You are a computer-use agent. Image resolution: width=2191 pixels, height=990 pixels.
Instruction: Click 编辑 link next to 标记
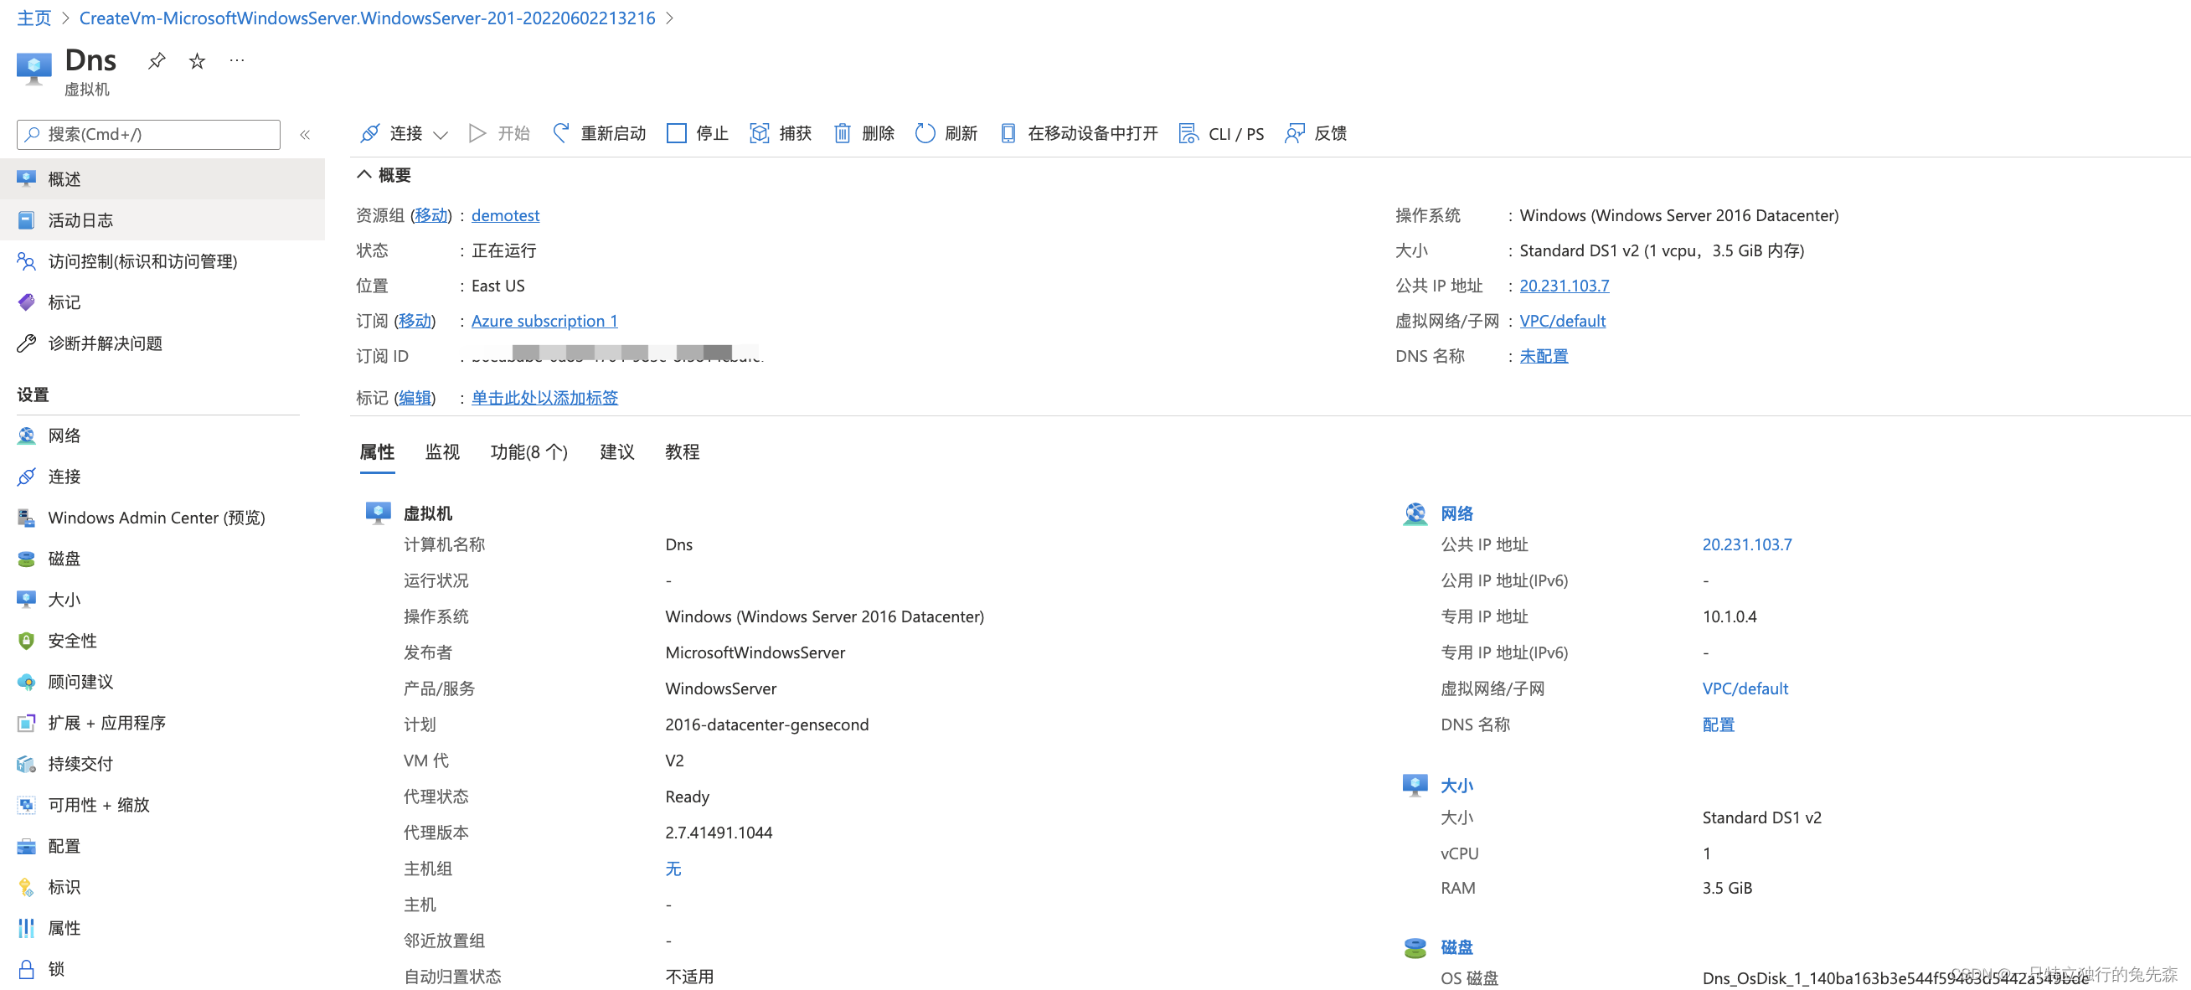[415, 397]
